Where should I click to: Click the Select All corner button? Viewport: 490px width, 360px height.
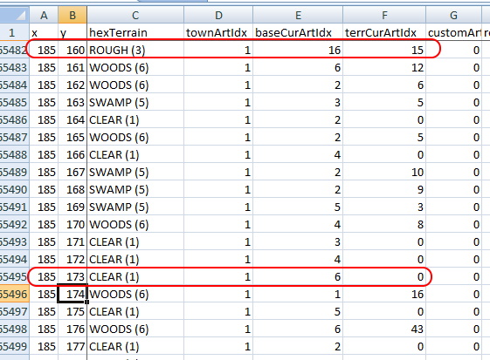click(x=14, y=15)
